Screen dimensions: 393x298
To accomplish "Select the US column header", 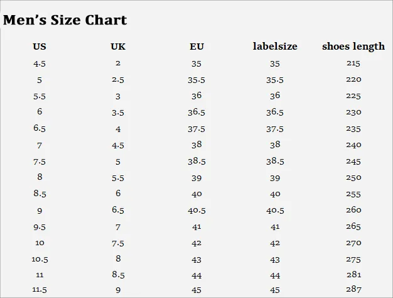I will (40, 47).
